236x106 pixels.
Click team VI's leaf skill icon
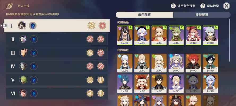point(90,93)
